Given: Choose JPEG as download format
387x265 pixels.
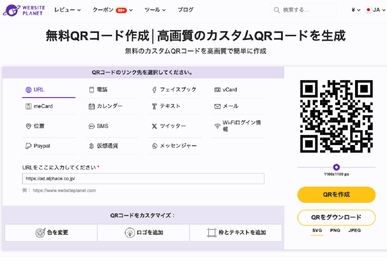Looking at the screenshot, I should [354, 230].
